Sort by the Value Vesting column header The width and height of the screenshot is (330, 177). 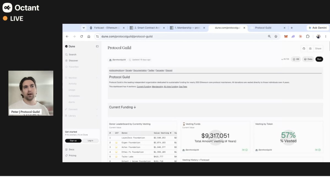[x=162, y=133]
